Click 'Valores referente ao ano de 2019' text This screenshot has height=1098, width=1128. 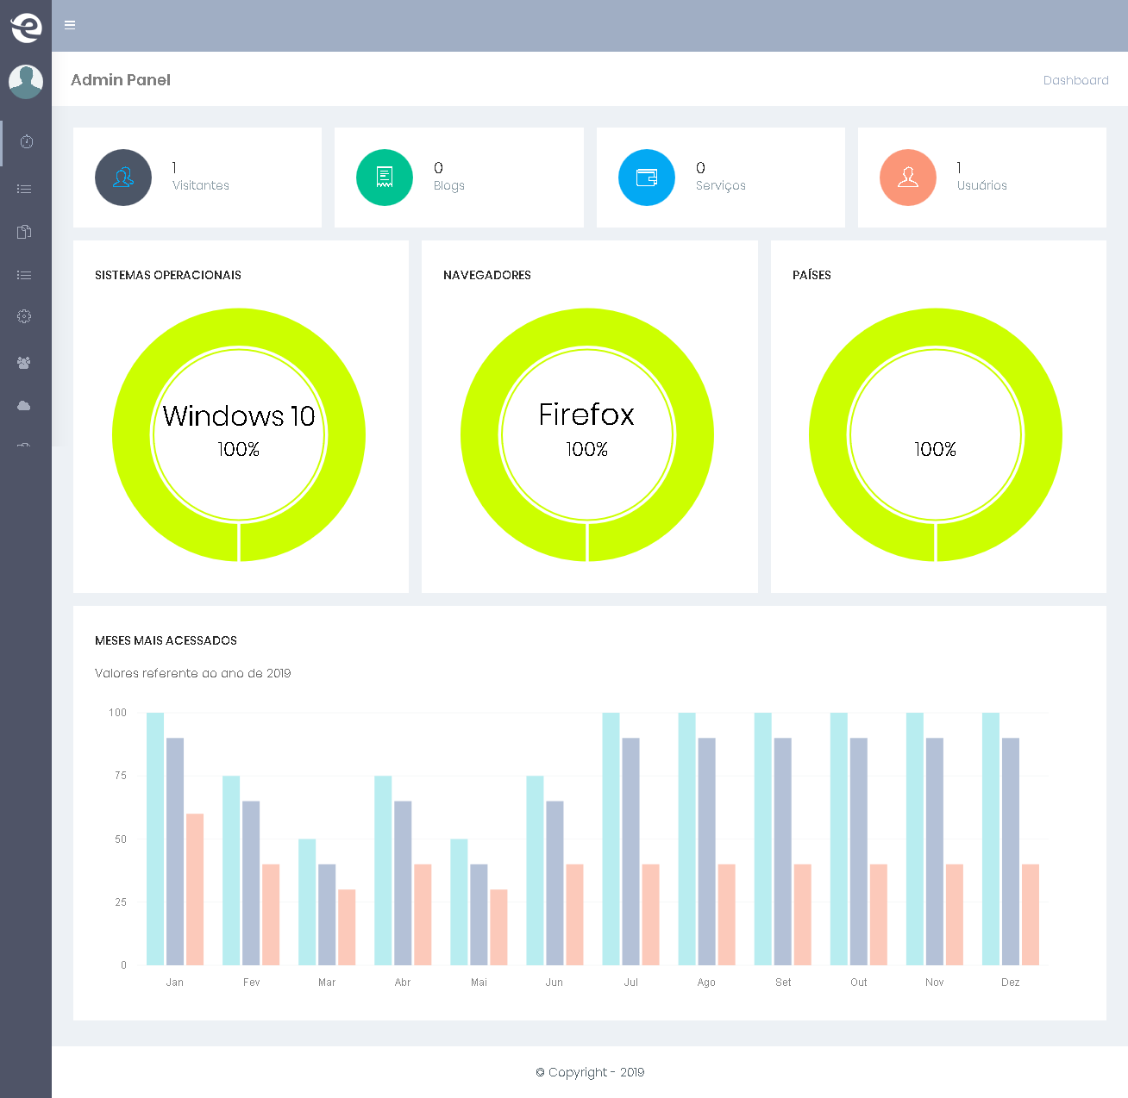(x=193, y=673)
